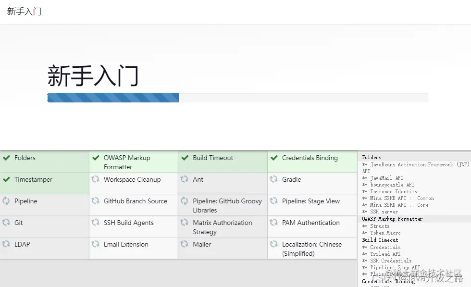Select the Mailer plugin label

(202, 244)
